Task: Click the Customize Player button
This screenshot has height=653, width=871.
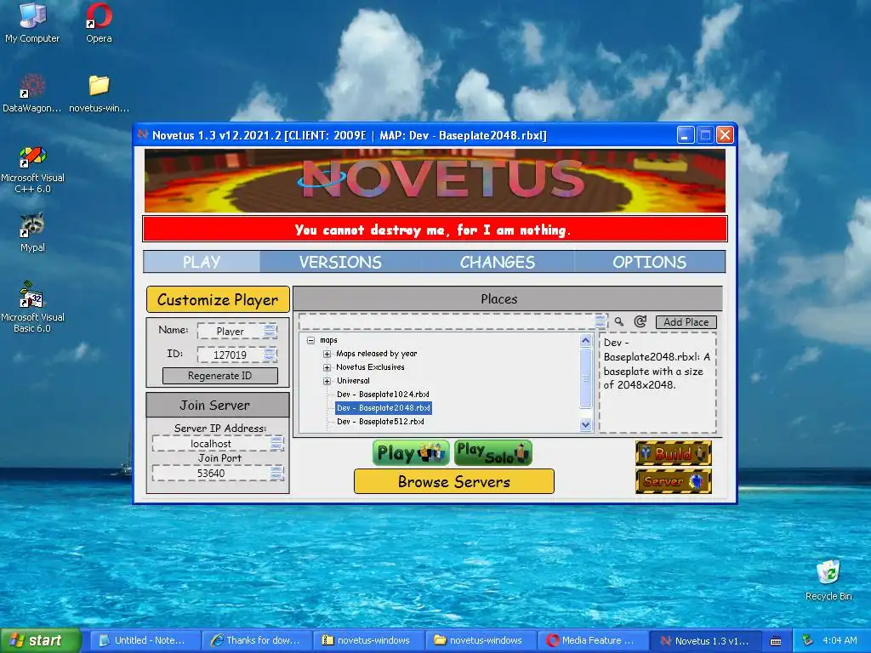Action: tap(218, 300)
